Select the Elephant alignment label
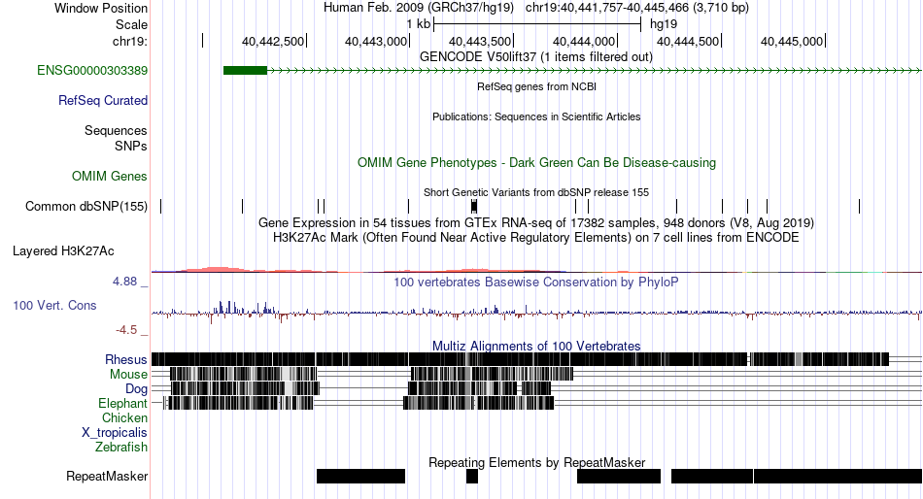Image resolution: width=923 pixels, height=499 pixels. coord(122,404)
